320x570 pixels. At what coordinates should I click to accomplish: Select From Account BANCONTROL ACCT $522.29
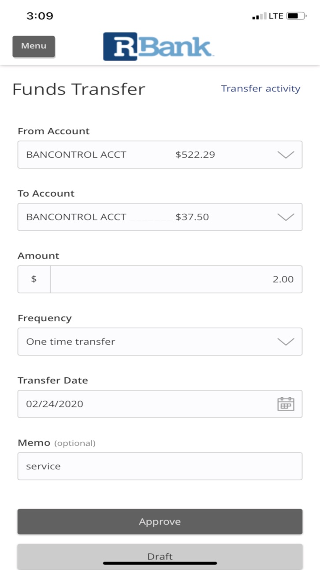click(x=160, y=155)
